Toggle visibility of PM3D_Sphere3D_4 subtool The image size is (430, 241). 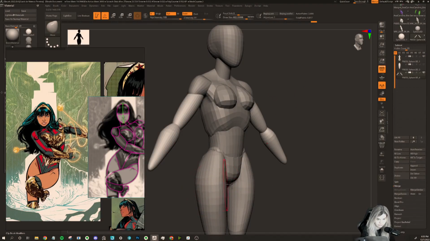[424, 72]
